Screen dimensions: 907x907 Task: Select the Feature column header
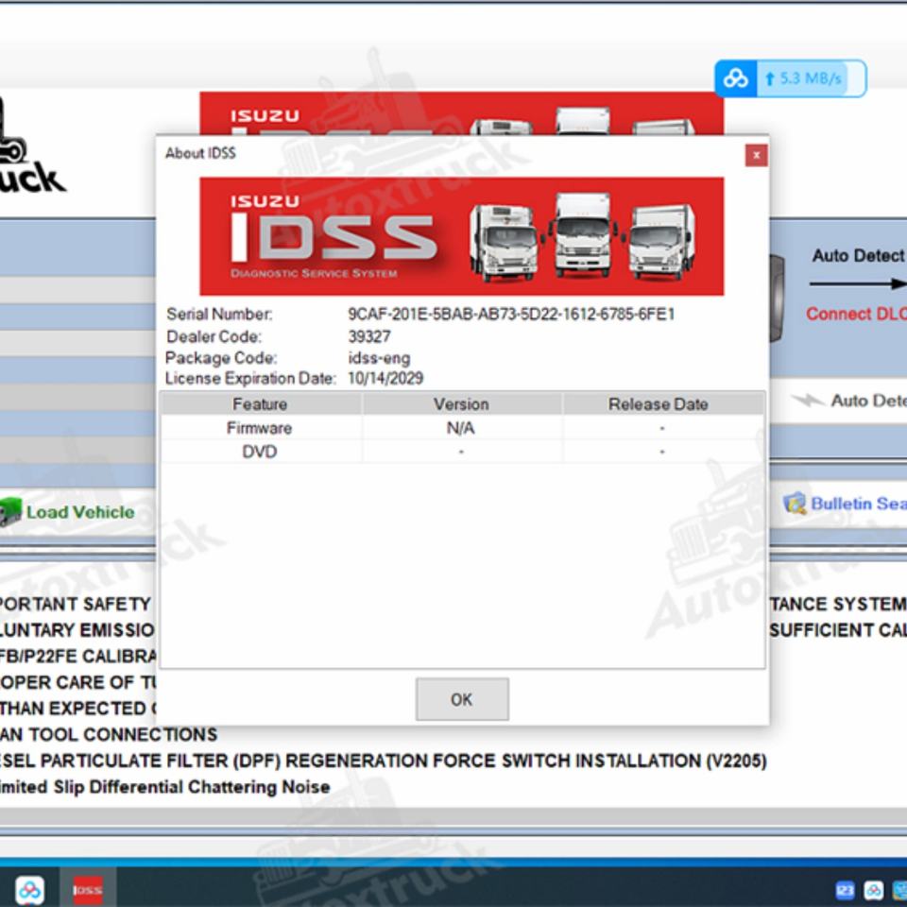click(x=261, y=403)
